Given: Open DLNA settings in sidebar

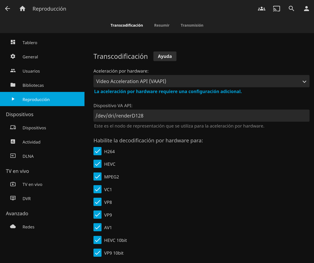Looking at the screenshot, I should pos(42,156).
